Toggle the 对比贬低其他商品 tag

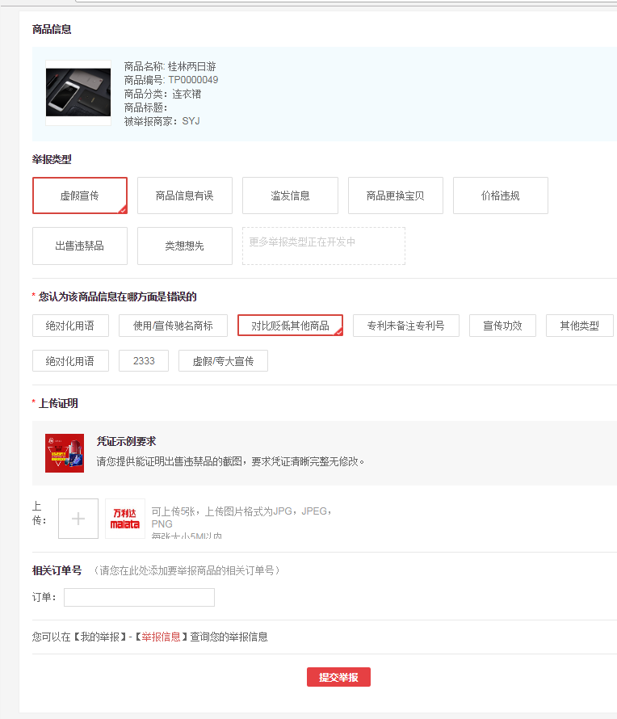click(x=290, y=326)
